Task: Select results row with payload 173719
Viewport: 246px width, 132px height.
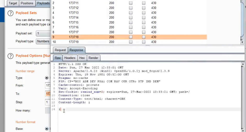Action: click(x=129, y=42)
